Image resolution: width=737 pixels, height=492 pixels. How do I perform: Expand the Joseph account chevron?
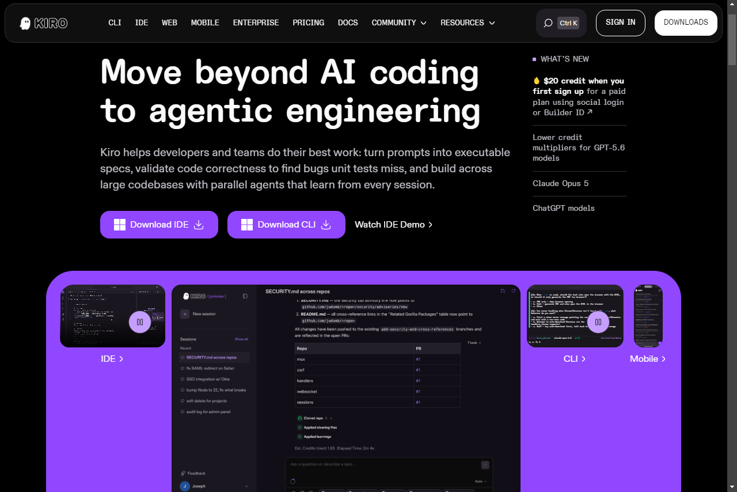[x=247, y=486]
